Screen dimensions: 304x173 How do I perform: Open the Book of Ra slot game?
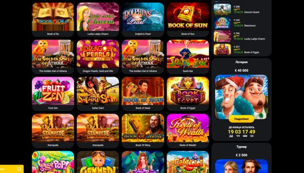pos(53,20)
